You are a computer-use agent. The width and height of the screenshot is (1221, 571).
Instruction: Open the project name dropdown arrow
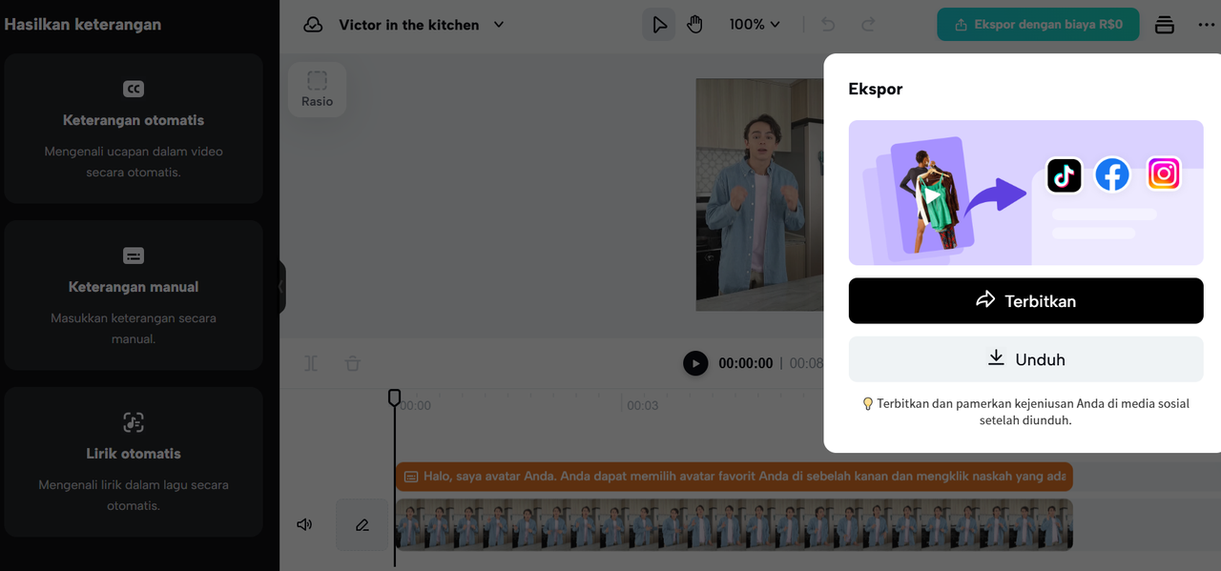click(499, 25)
